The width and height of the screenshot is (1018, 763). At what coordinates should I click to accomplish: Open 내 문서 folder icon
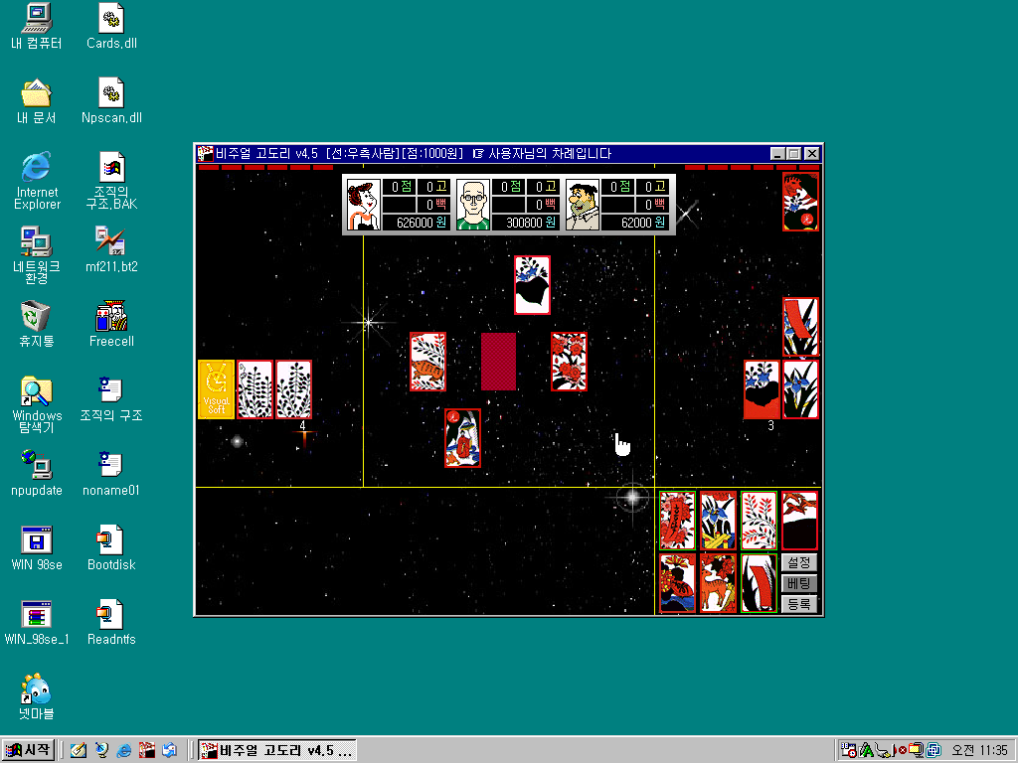point(37,100)
